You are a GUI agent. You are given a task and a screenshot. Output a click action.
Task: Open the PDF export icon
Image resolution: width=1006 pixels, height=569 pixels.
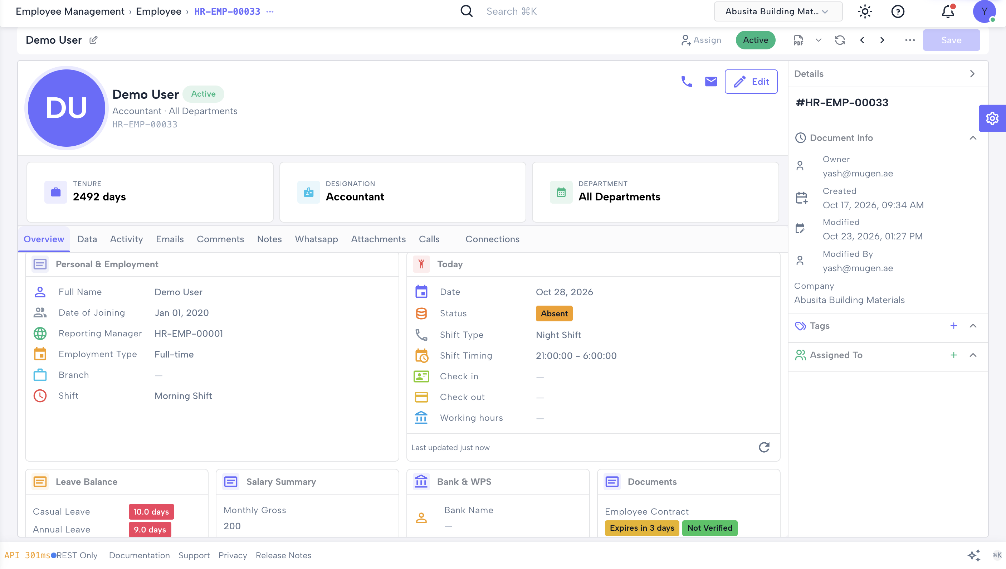[x=798, y=40]
